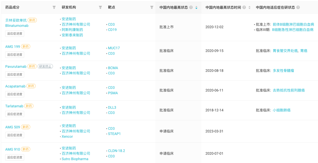Open STEAP1 target link
318x163 pixels.
(114, 134)
